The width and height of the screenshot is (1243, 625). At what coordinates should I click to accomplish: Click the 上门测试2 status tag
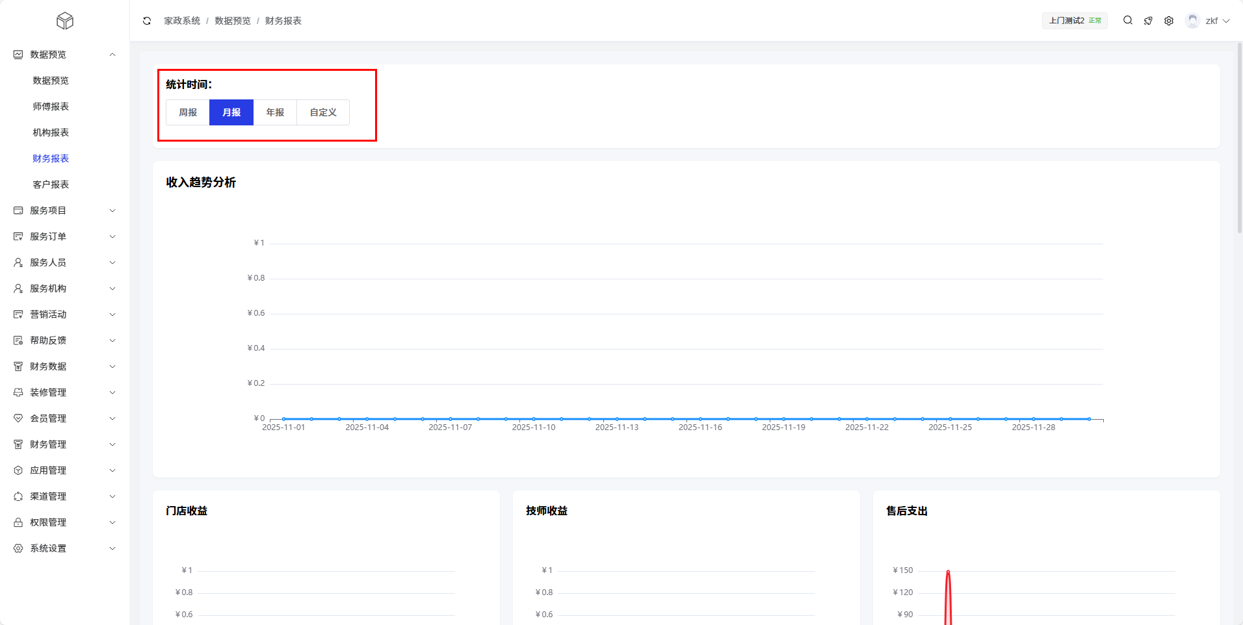point(1075,21)
